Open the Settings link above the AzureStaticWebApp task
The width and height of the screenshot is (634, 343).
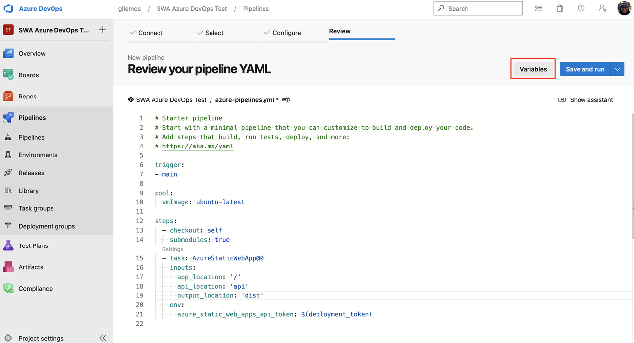click(172, 249)
